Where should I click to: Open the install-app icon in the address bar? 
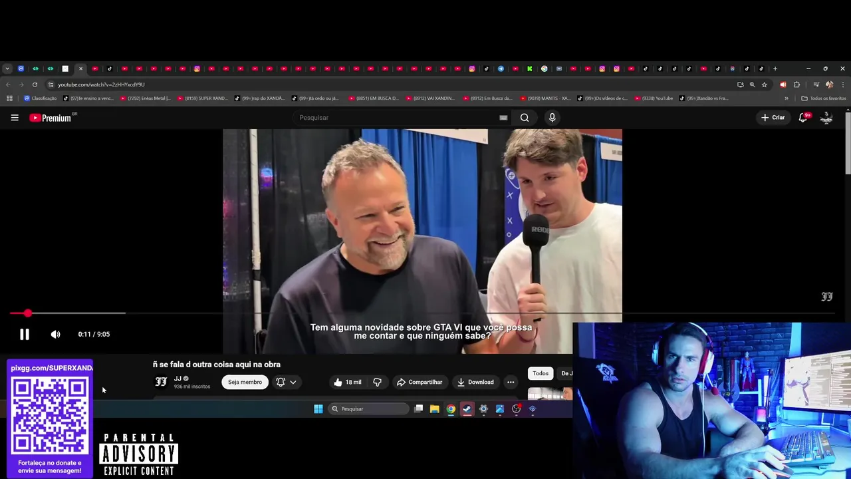741,84
